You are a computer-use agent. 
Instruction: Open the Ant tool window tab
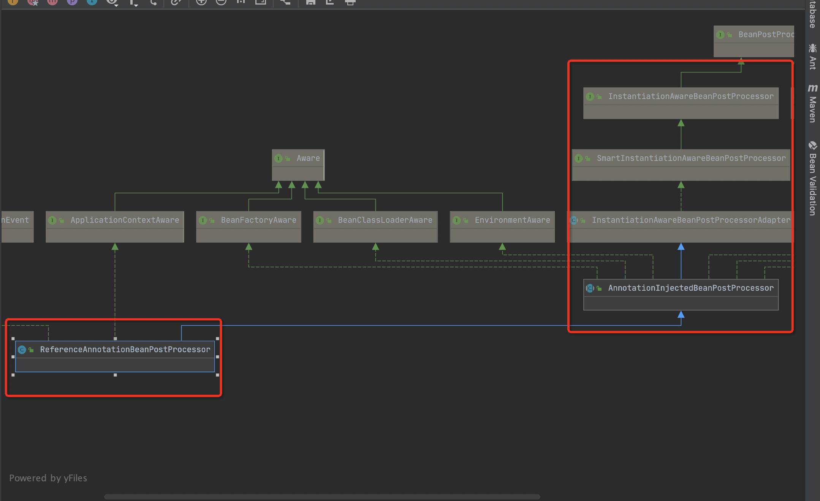tap(812, 57)
